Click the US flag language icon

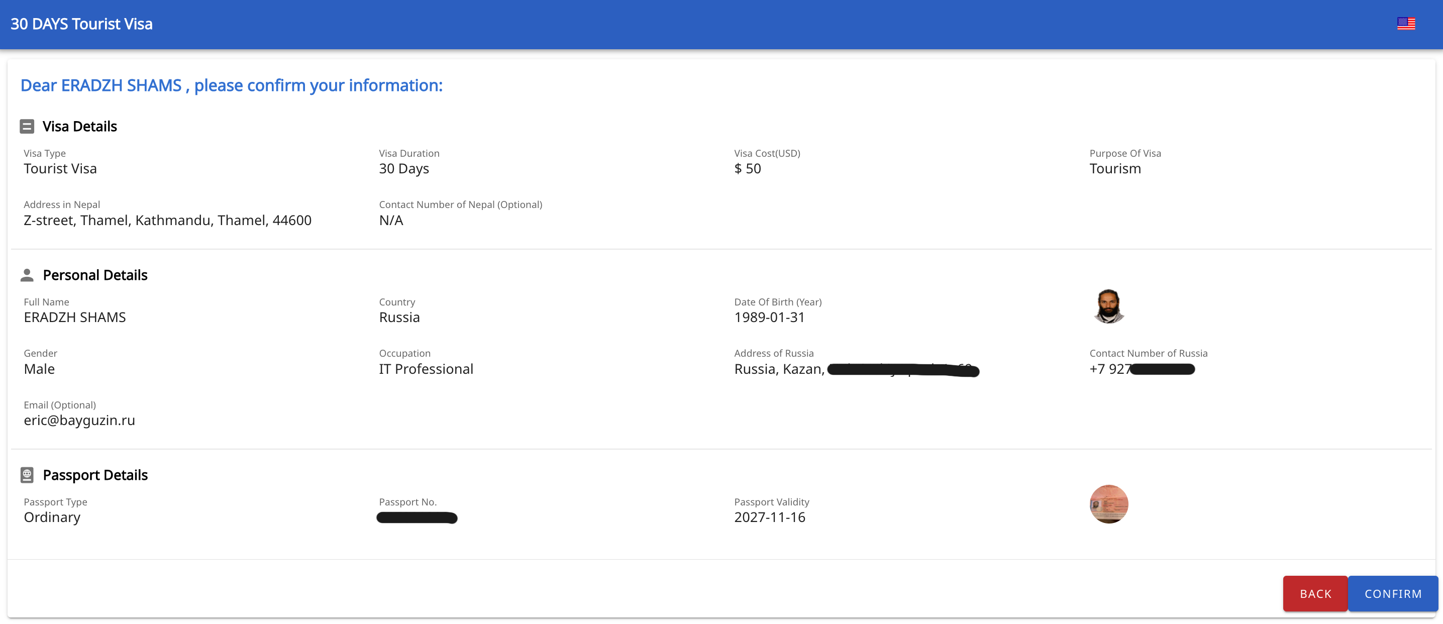coord(1405,24)
